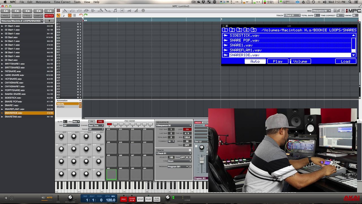The height and width of the screenshot is (204, 362).
Task: Open the CHANGE Real Time dropdown
Action: click(96, 126)
